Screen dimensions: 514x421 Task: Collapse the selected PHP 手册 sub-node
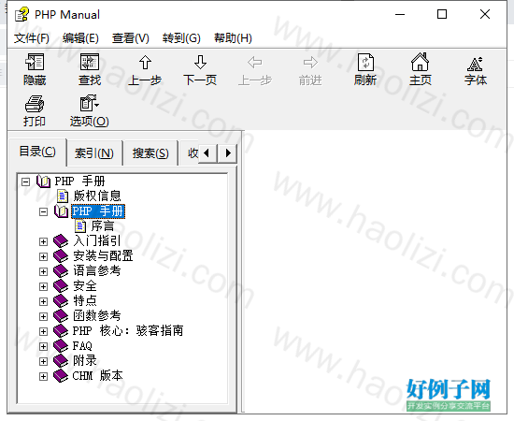tap(43, 212)
